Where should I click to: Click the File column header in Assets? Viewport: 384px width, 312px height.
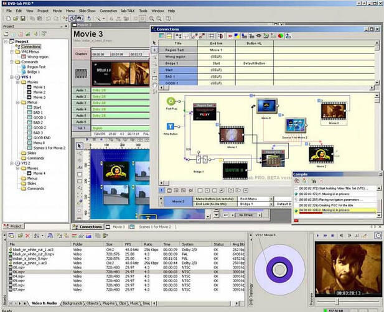point(39,244)
